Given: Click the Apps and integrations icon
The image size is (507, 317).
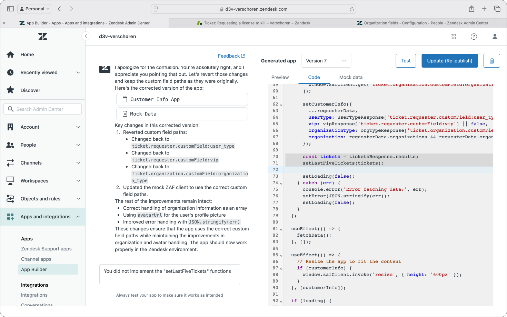Looking at the screenshot, I should 10,217.
